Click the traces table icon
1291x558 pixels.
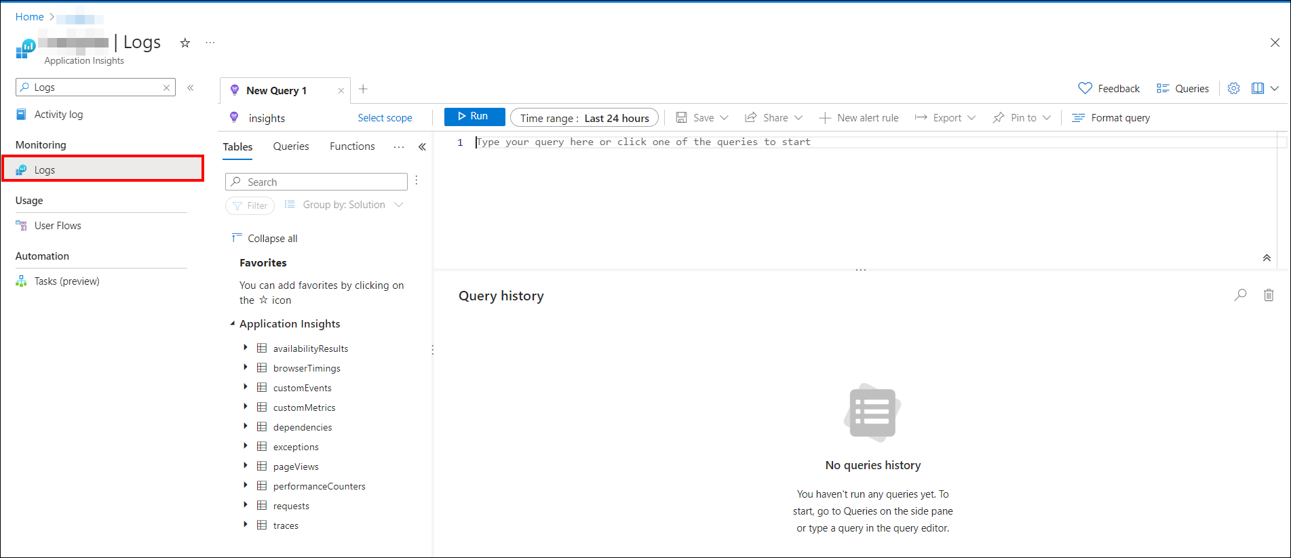[x=262, y=525]
